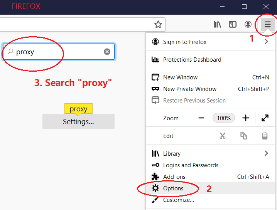This screenshot has width=277, height=210.
Task: Click the Library books icon in menu
Action: coord(155,153)
